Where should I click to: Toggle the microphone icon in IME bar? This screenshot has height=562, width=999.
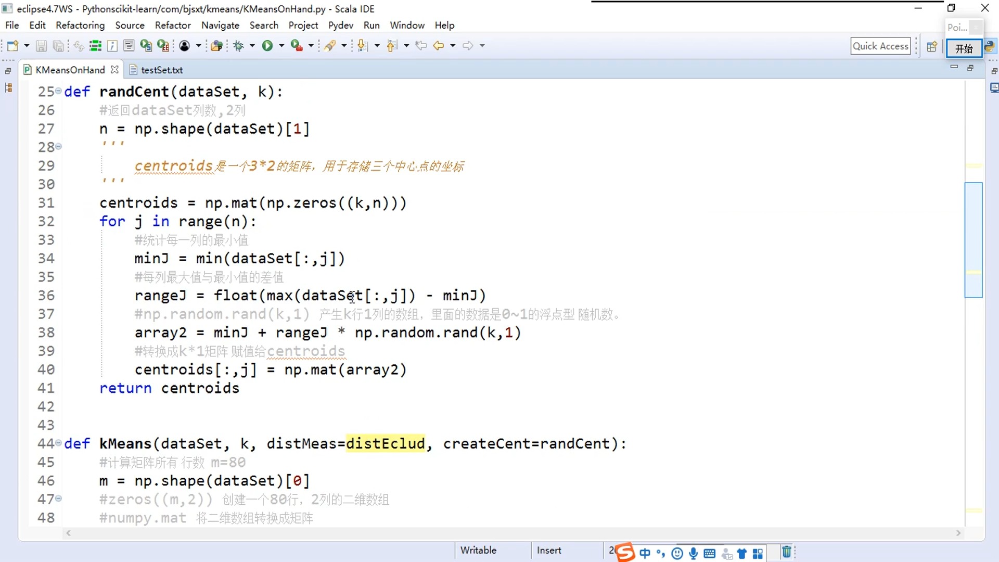point(693,553)
